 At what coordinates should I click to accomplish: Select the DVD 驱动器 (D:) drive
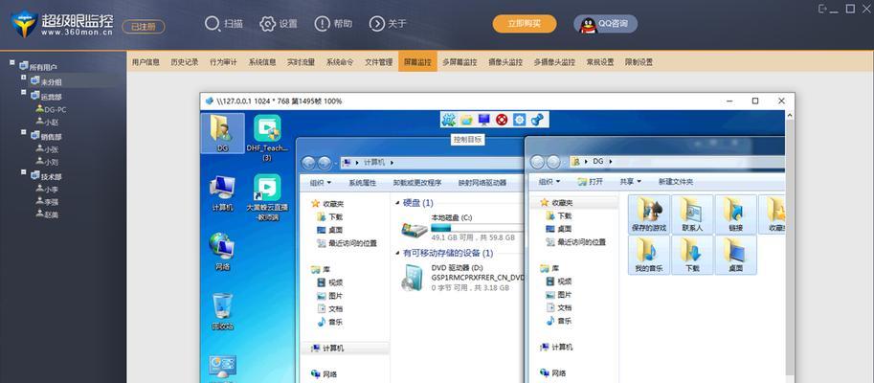pos(462,277)
